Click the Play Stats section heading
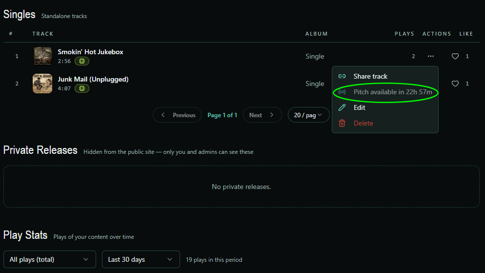The width and height of the screenshot is (485, 273). tap(25, 235)
